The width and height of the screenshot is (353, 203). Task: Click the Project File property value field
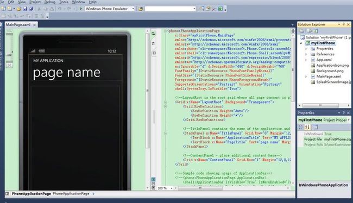coord(337,139)
